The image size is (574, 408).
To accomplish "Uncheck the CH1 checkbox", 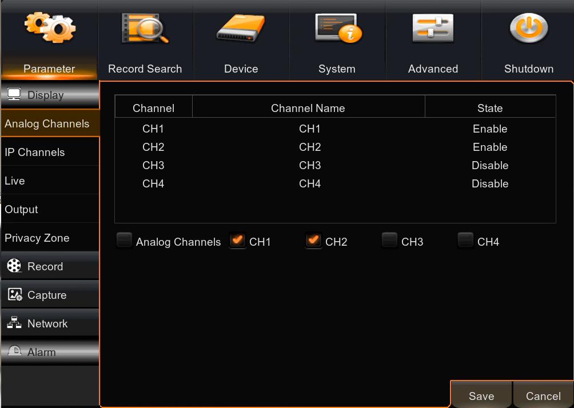I will pyautogui.click(x=237, y=241).
